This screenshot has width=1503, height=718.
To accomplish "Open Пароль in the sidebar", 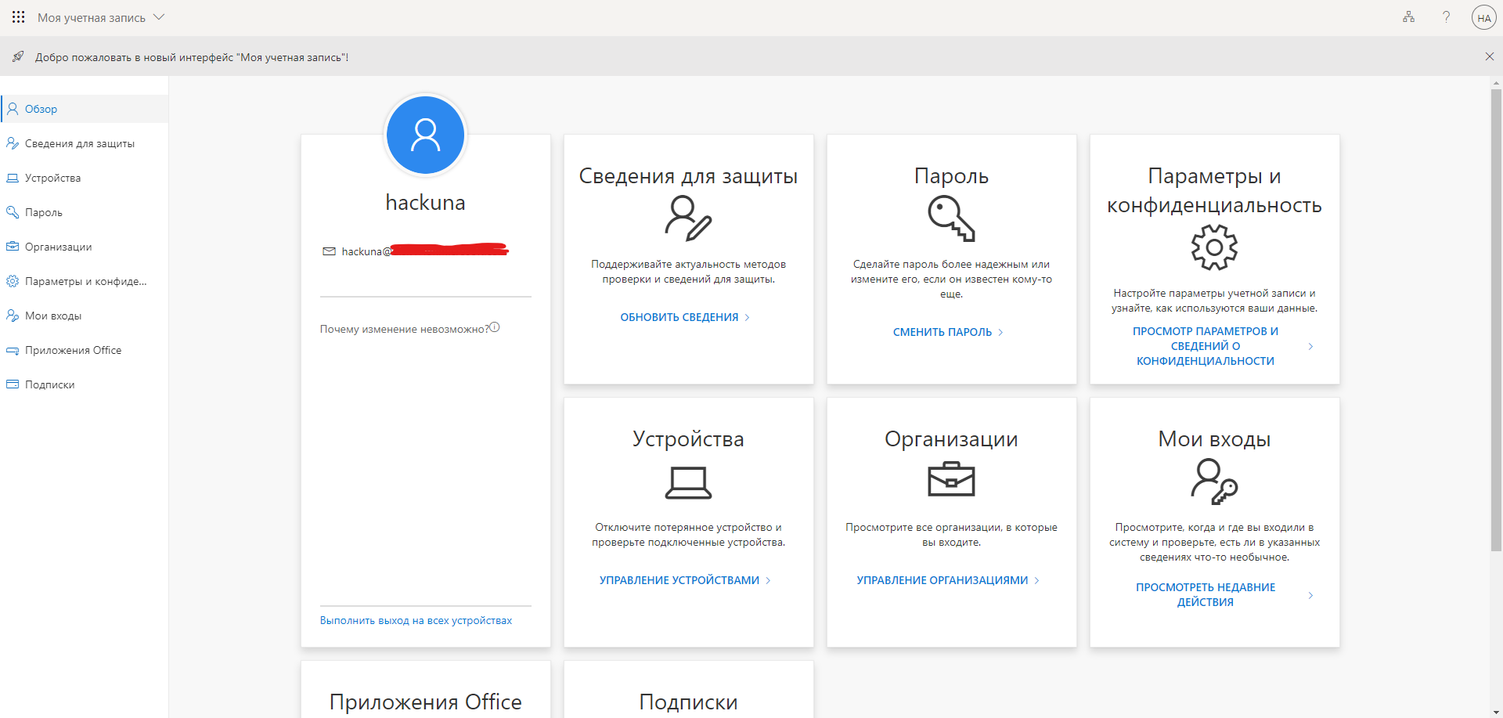I will (x=85, y=212).
